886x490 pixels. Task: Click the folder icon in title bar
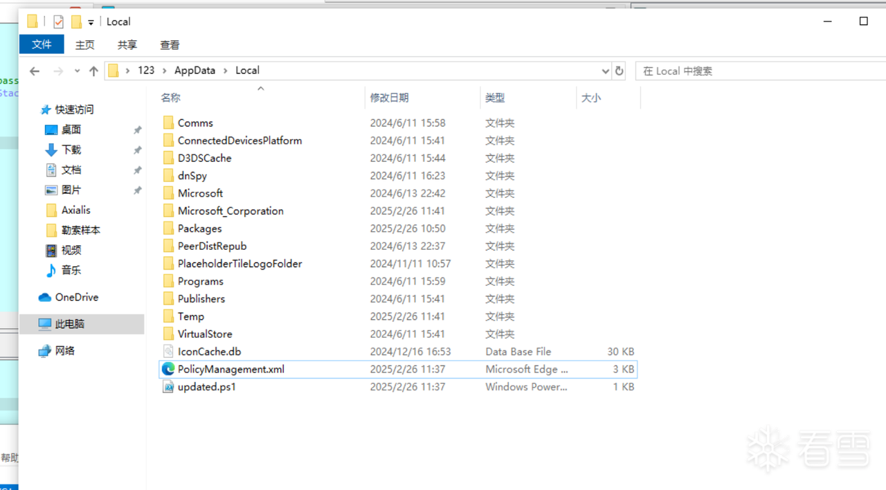[32, 21]
